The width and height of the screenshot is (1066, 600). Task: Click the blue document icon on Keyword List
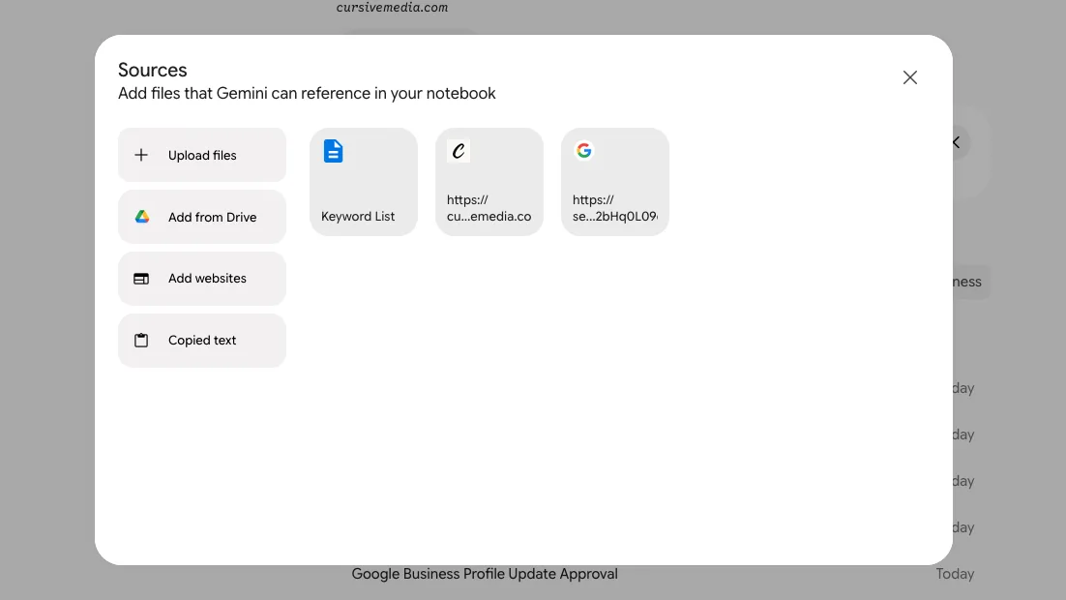(x=333, y=151)
